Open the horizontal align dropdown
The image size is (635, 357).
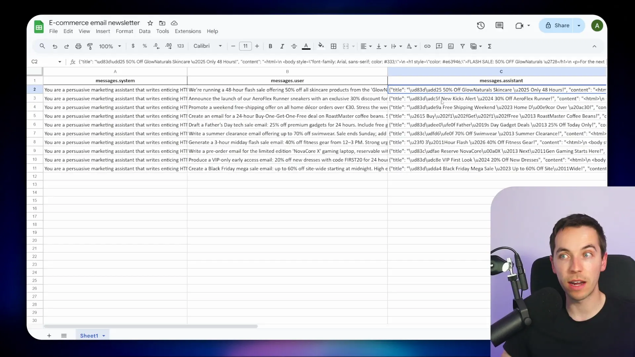click(366, 46)
